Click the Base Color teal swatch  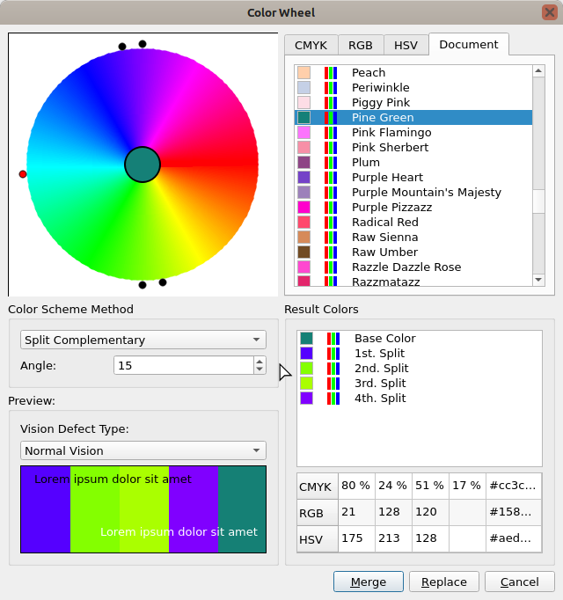point(307,339)
